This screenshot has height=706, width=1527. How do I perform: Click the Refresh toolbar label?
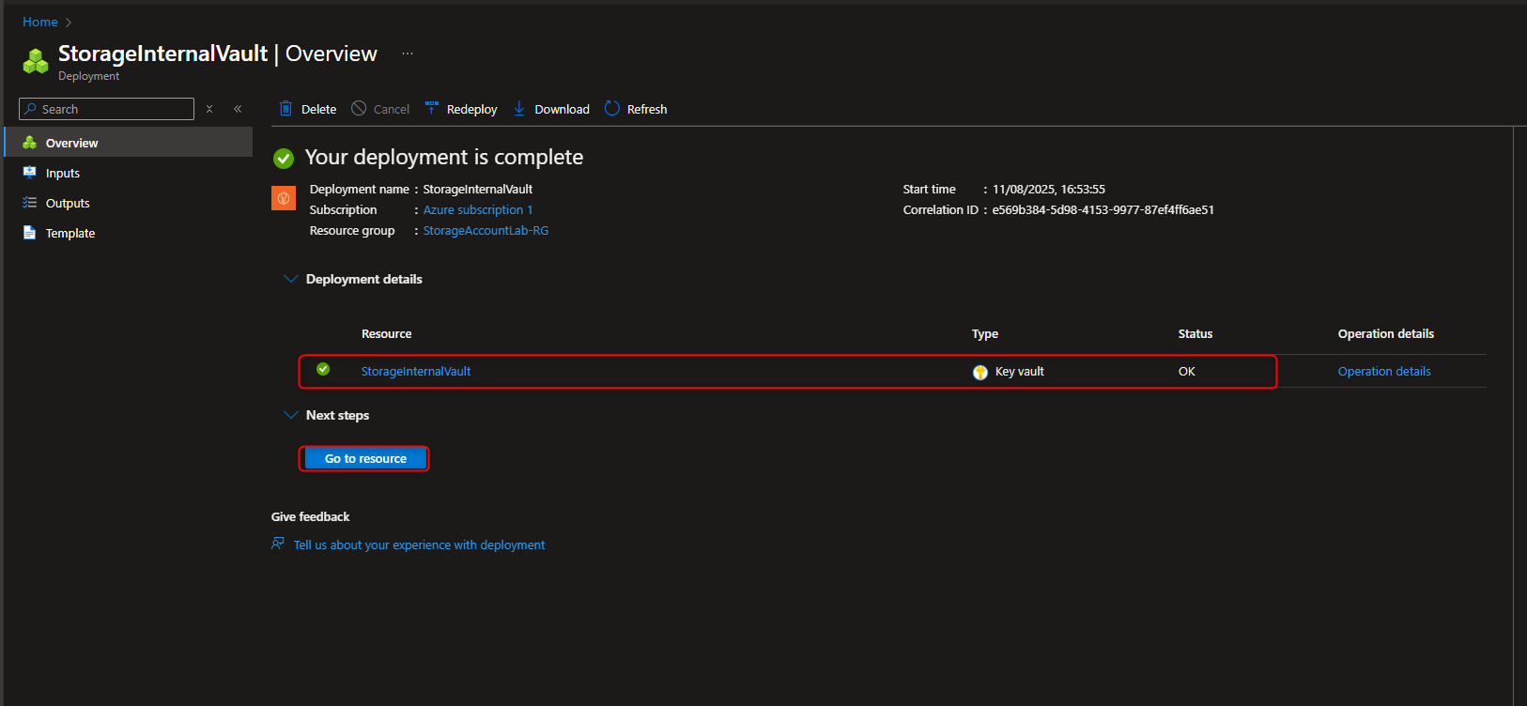point(647,110)
